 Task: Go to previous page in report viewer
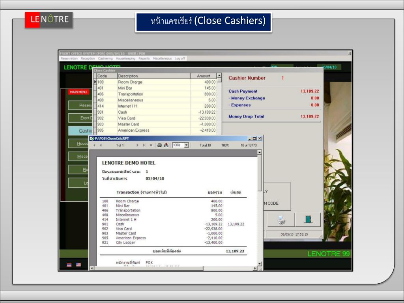[101, 145]
